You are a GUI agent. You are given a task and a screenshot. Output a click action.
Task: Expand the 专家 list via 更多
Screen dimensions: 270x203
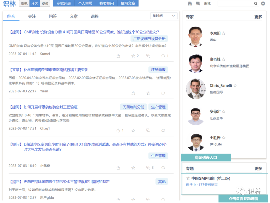coord(258,17)
